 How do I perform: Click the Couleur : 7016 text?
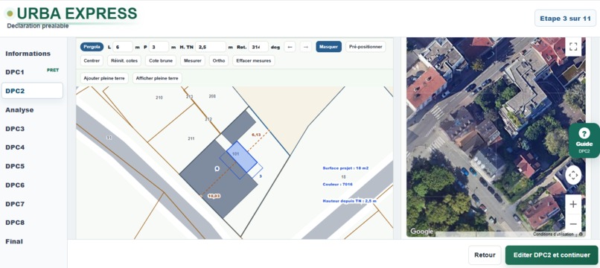coord(337,184)
